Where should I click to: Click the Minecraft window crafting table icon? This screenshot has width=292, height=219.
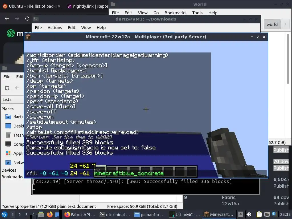(28, 37)
